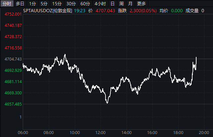Select the 5分 interval tab
The image size is (213, 137).
(44, 4)
